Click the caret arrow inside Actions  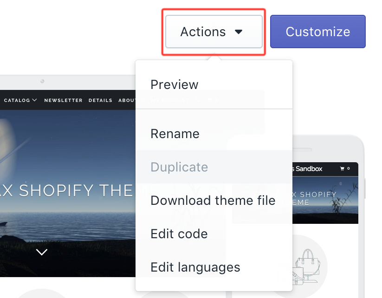pyautogui.click(x=239, y=32)
